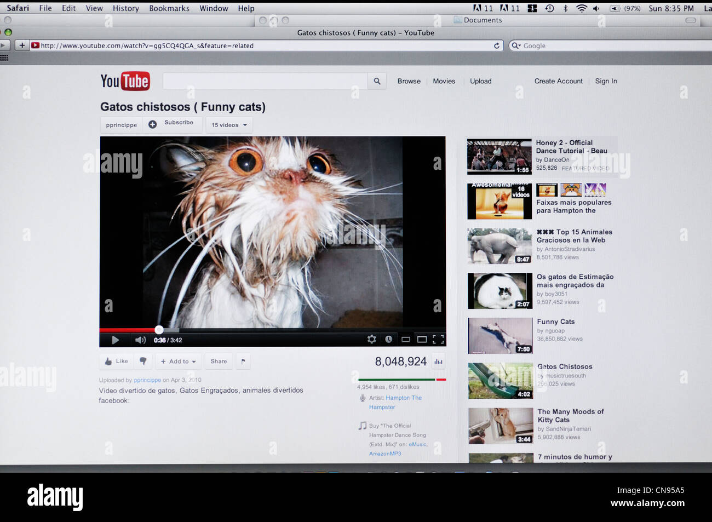Play the video with the play button
The image size is (712, 522).
[x=115, y=340]
